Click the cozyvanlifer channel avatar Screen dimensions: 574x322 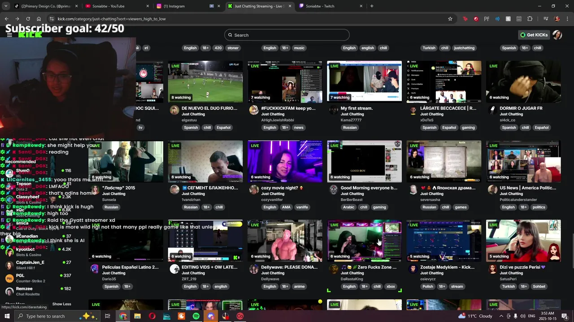coord(254,190)
